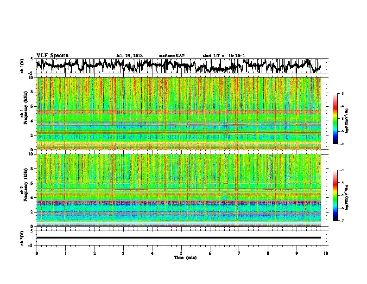Click time axis tick label "9"

tap(297, 253)
